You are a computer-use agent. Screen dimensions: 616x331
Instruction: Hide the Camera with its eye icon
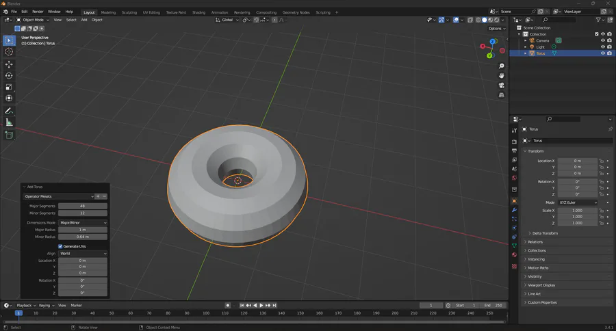[603, 40]
